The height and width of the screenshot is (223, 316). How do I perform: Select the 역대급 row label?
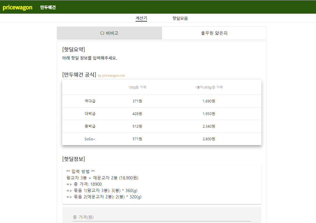[90, 101]
